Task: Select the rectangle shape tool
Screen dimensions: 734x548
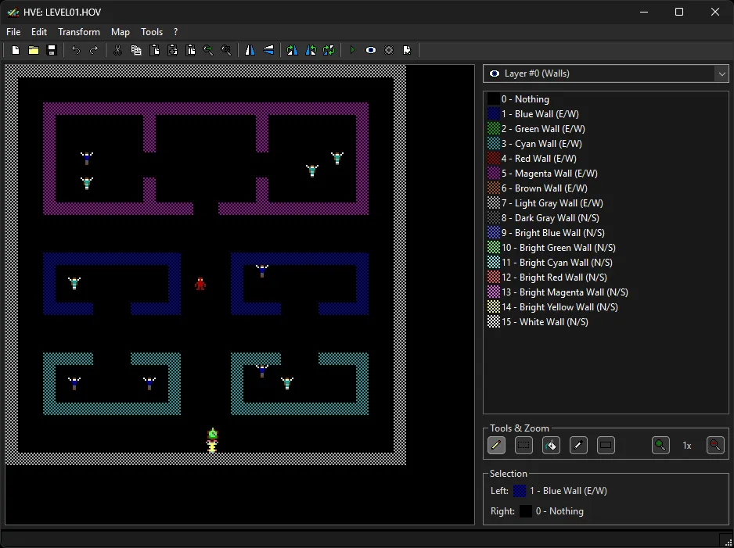Action: coord(605,446)
